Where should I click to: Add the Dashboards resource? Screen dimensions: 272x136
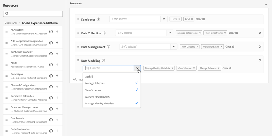tap(57, 120)
